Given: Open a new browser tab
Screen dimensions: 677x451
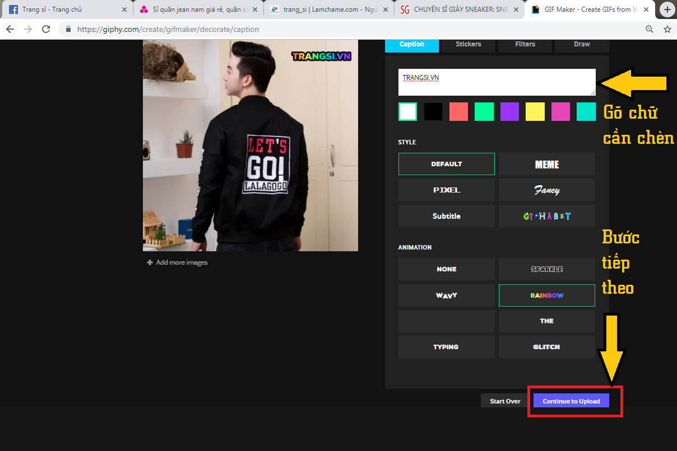Looking at the screenshot, I should coord(667,10).
